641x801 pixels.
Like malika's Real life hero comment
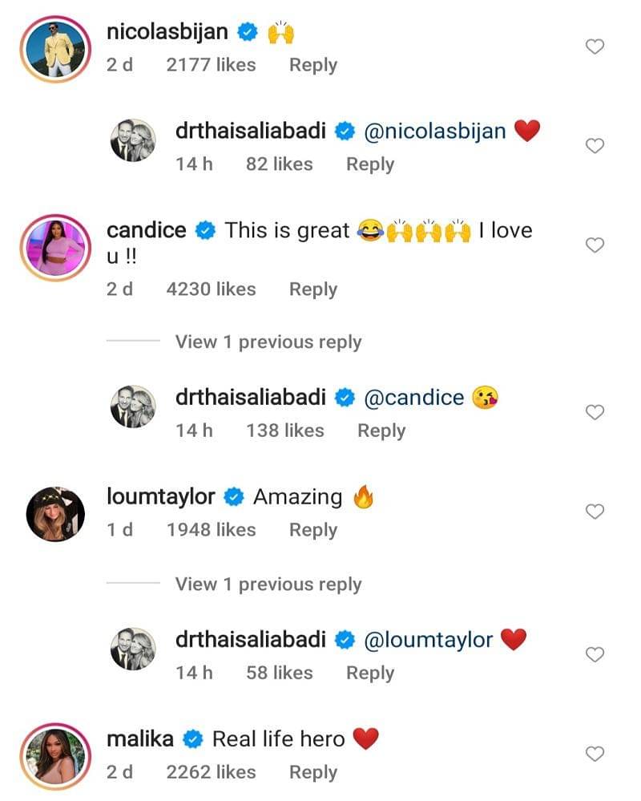tap(595, 754)
